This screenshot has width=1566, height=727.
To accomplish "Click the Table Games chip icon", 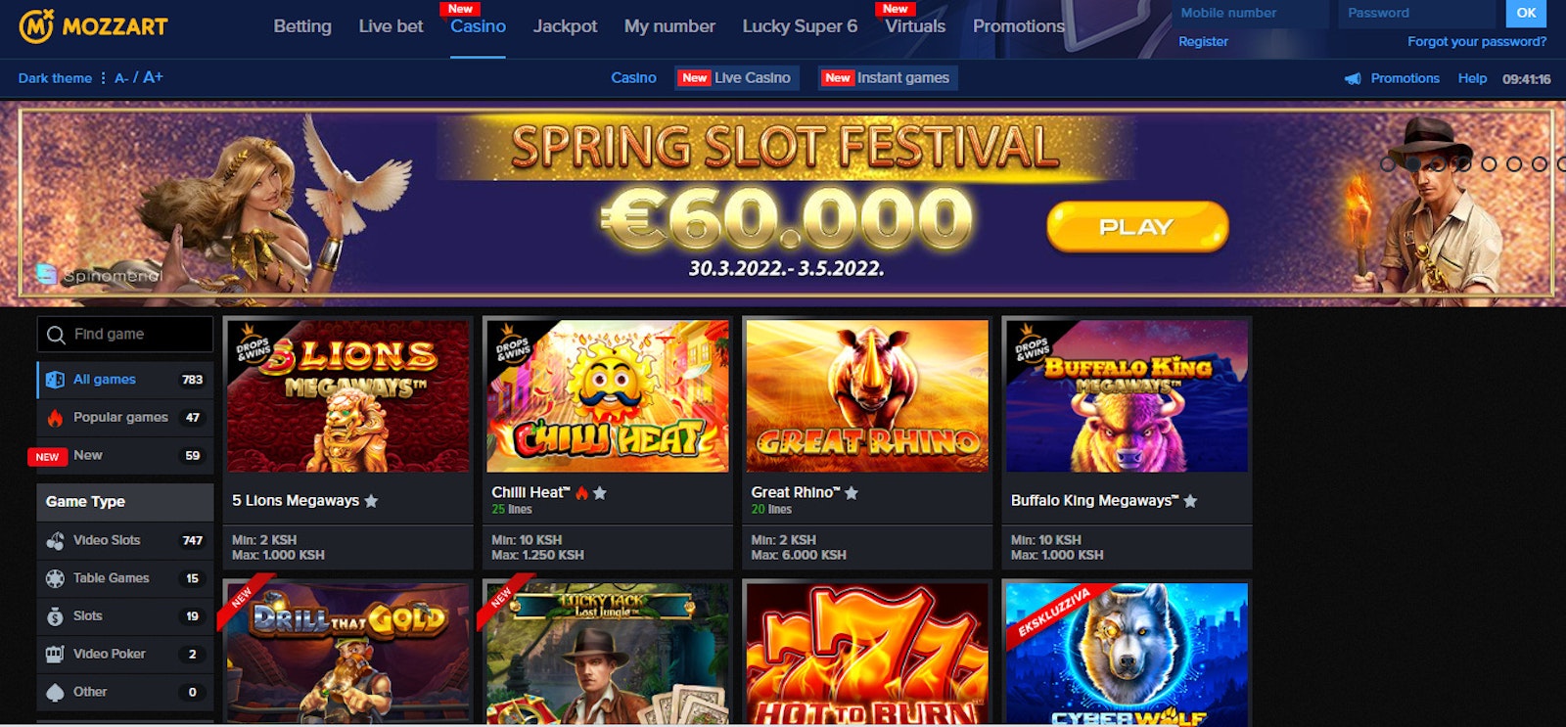I will pyautogui.click(x=55, y=578).
